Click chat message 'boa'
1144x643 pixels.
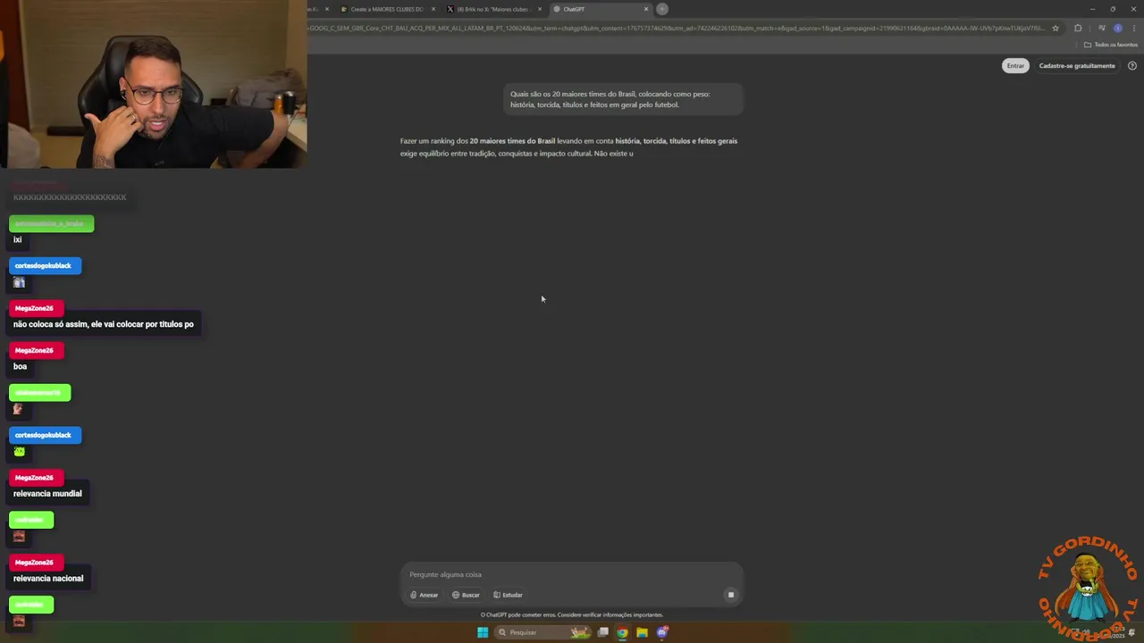click(20, 366)
